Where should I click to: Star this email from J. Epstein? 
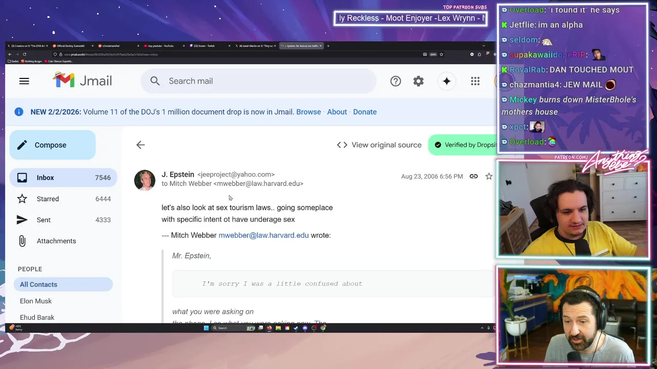[489, 176]
